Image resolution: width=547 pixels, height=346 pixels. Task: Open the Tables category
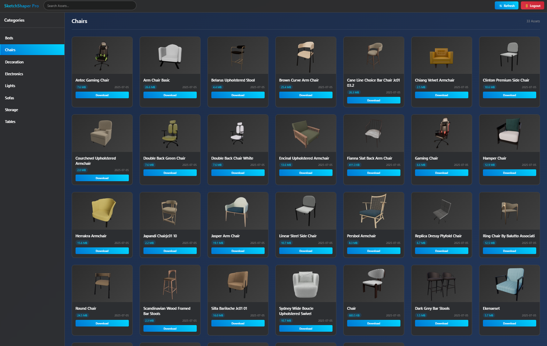32,122
